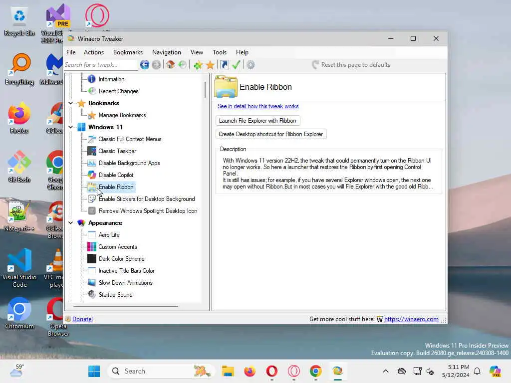This screenshot has width=511, height=383.
Task: Open Visual Studio Code desktop shortcut
Action: click(19, 268)
